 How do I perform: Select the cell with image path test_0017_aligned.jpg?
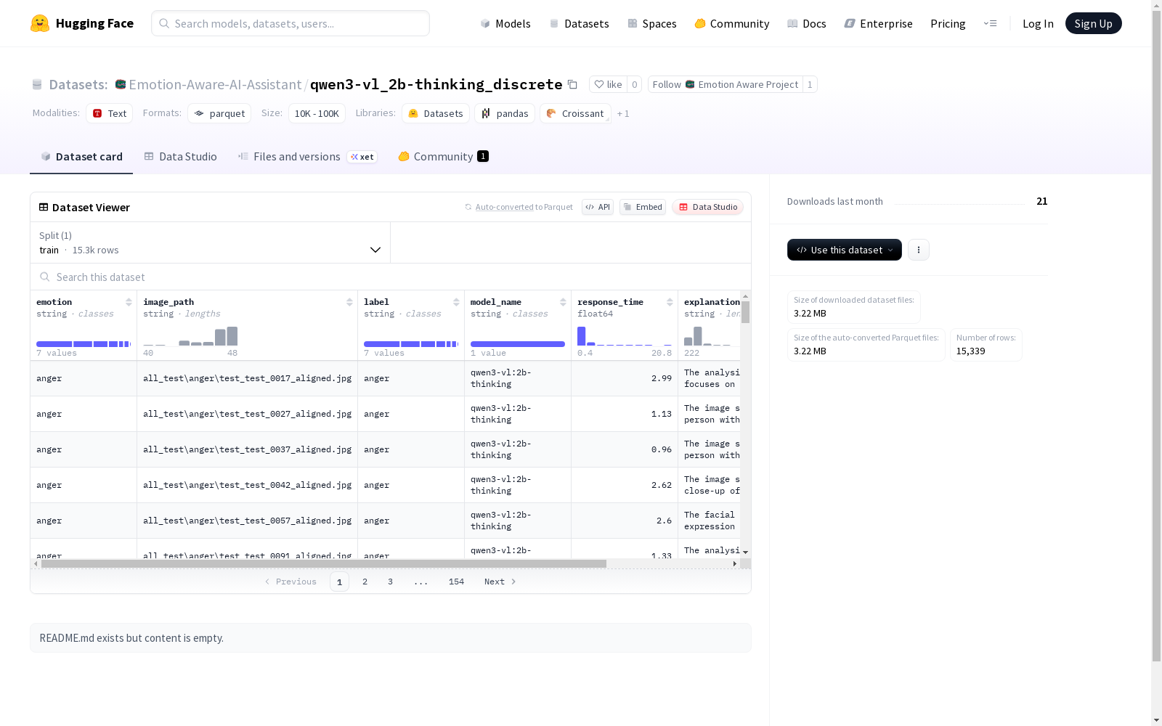tap(247, 378)
